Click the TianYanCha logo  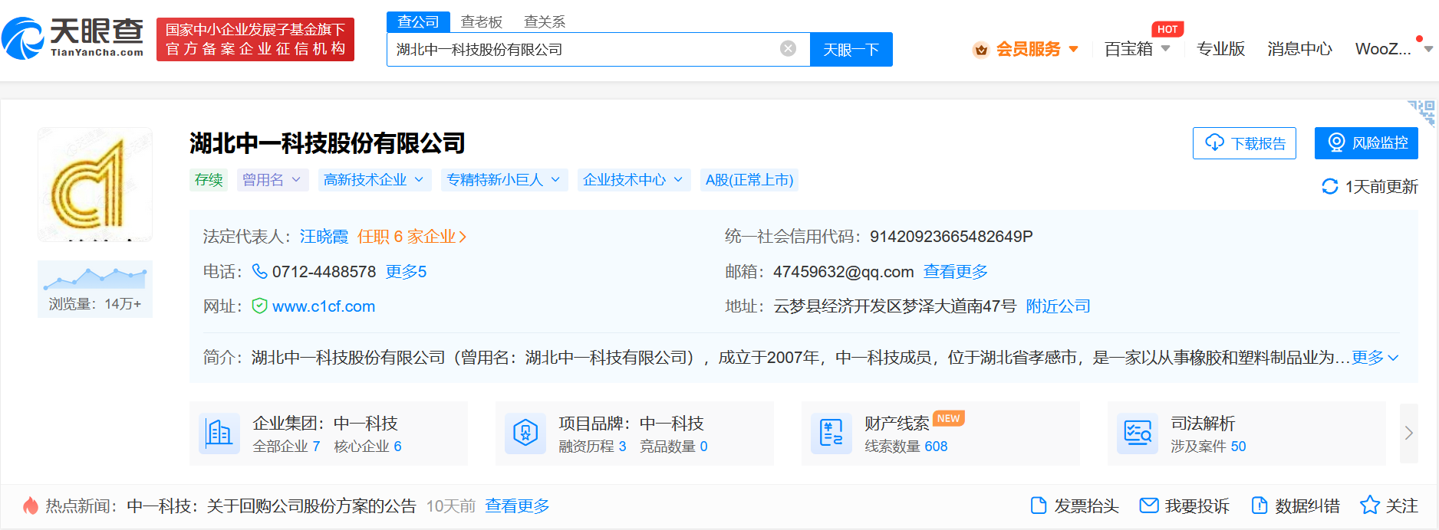coord(73,38)
